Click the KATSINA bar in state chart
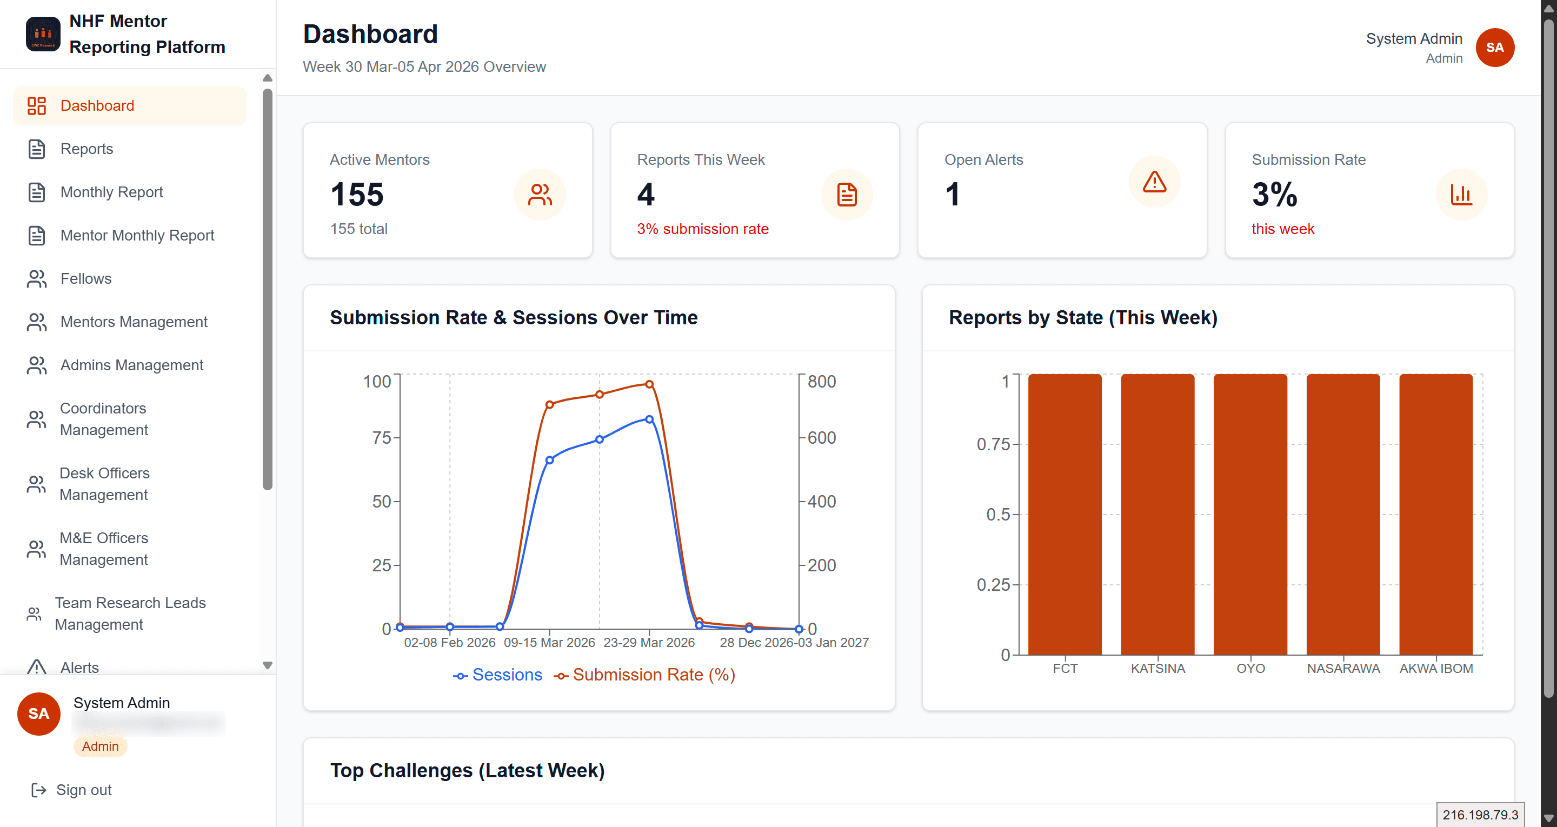Viewport: 1557px width, 827px height. 1157,514
